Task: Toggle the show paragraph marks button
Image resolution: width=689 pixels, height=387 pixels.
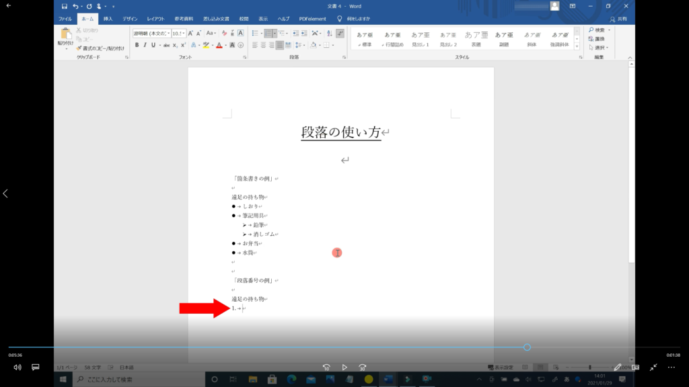Action: coord(340,33)
